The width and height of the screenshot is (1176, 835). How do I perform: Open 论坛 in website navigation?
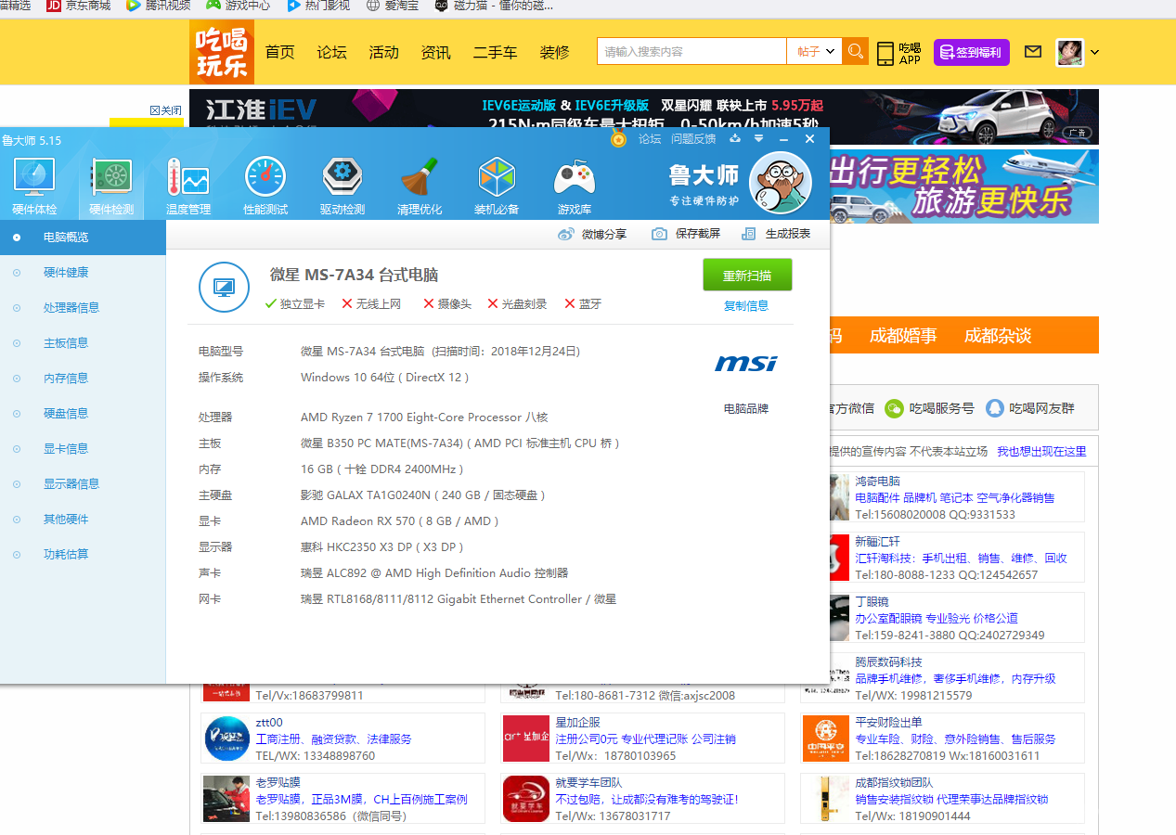[332, 53]
